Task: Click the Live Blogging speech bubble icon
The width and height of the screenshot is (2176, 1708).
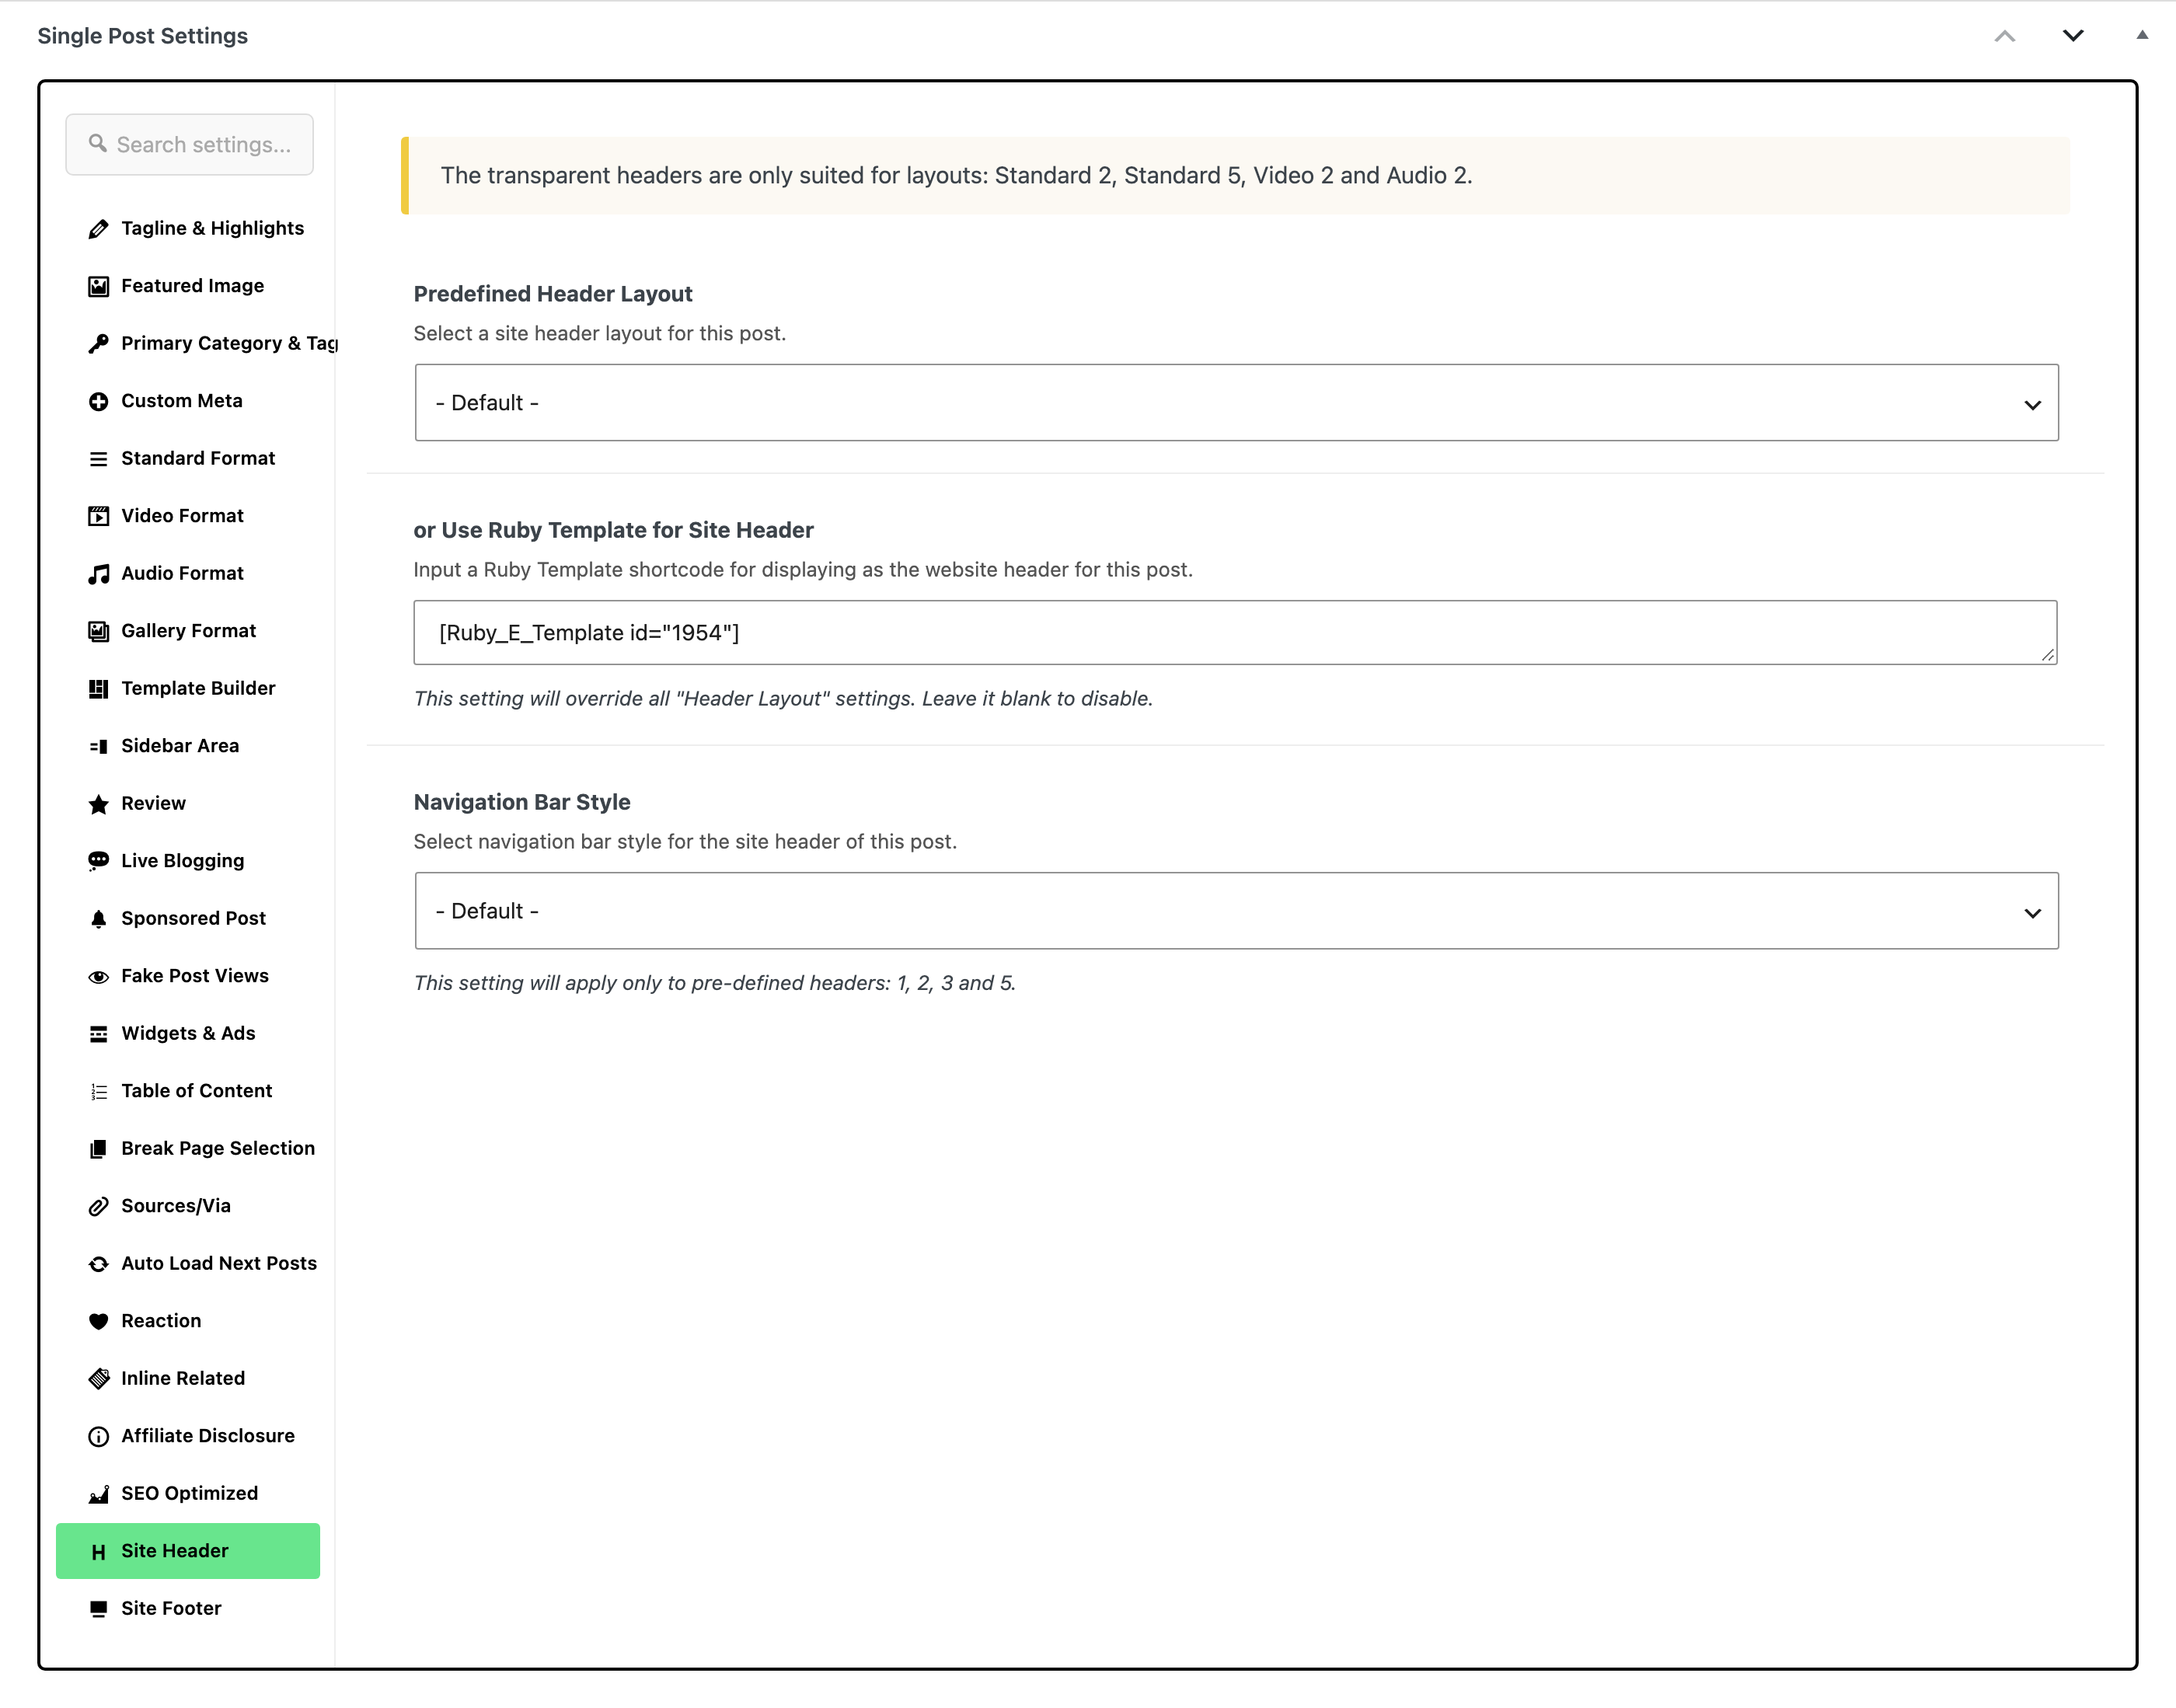Action: click(98, 861)
